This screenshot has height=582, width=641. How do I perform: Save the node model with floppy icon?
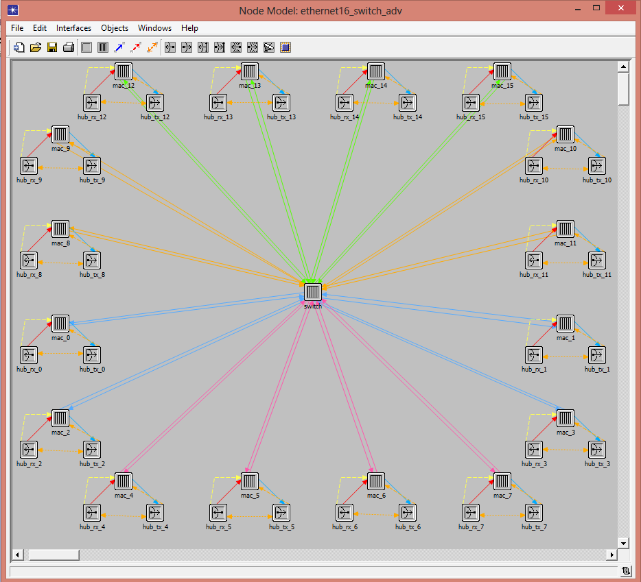click(x=52, y=47)
